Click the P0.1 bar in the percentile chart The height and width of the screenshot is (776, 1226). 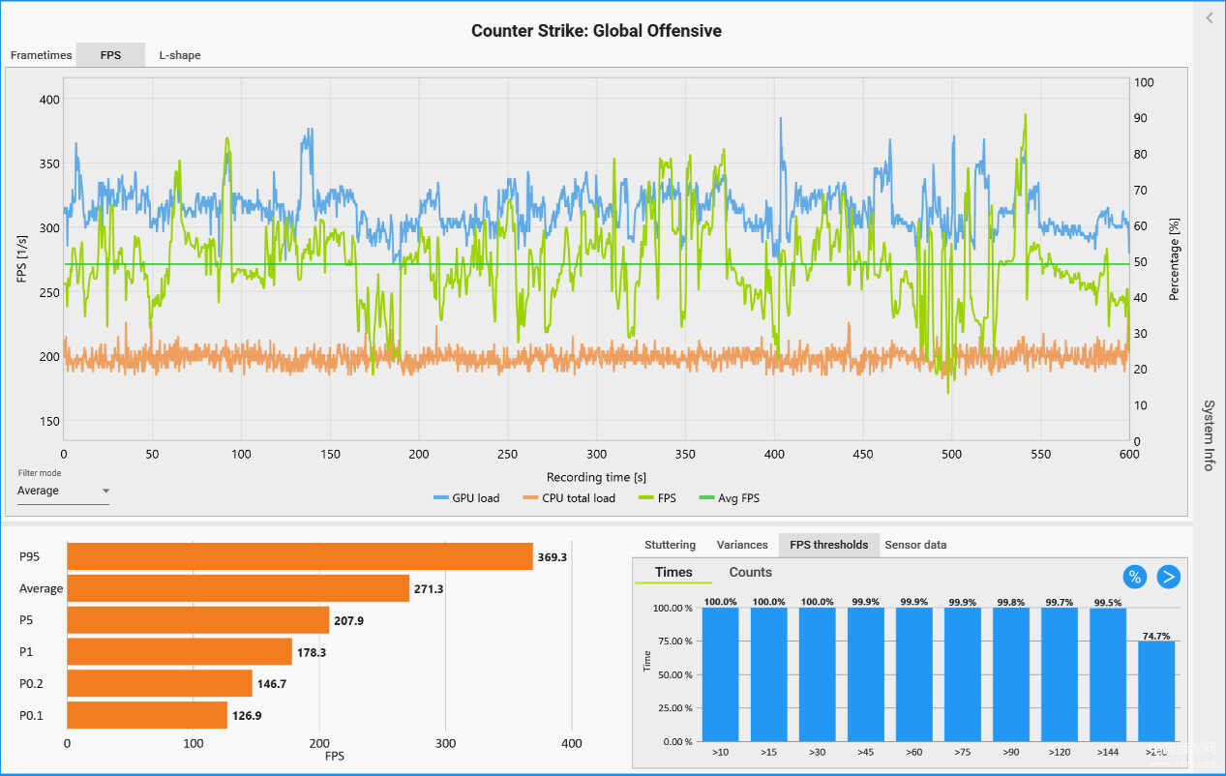[147, 716]
